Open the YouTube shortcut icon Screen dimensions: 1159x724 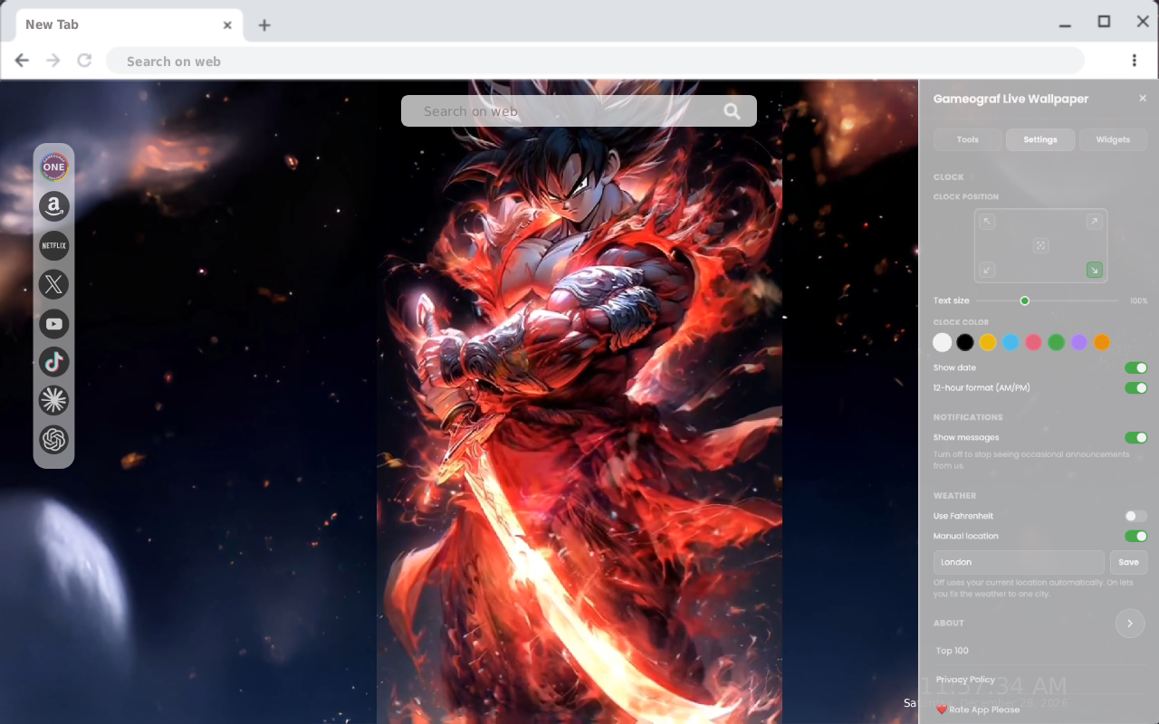54,323
